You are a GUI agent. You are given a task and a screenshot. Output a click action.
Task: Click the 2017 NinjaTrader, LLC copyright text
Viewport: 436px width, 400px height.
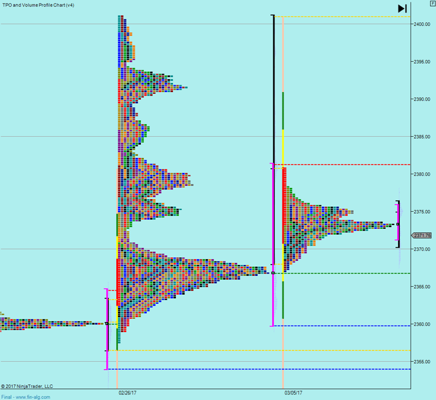pos(27,386)
